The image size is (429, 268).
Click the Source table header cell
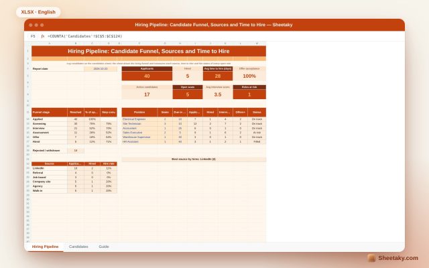(x=50, y=163)
